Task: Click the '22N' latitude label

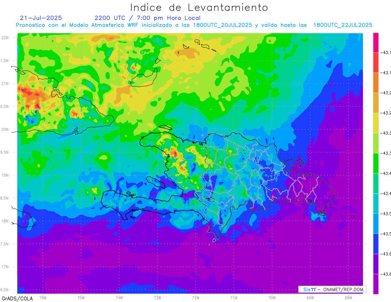Action: pyautogui.click(x=5, y=38)
